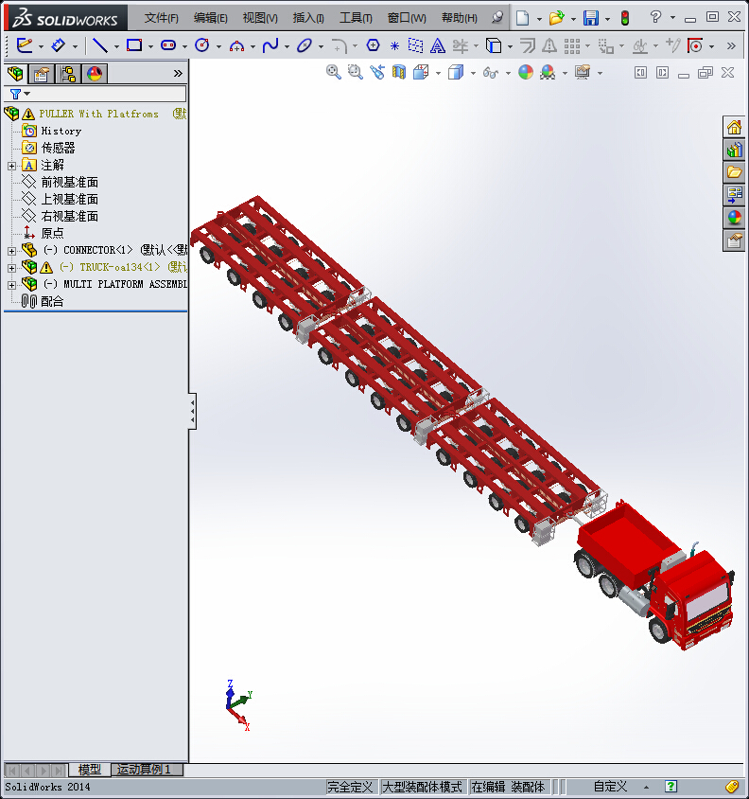Open the File Explorer task pane
Viewport: 749px width, 799px height.
tap(734, 172)
